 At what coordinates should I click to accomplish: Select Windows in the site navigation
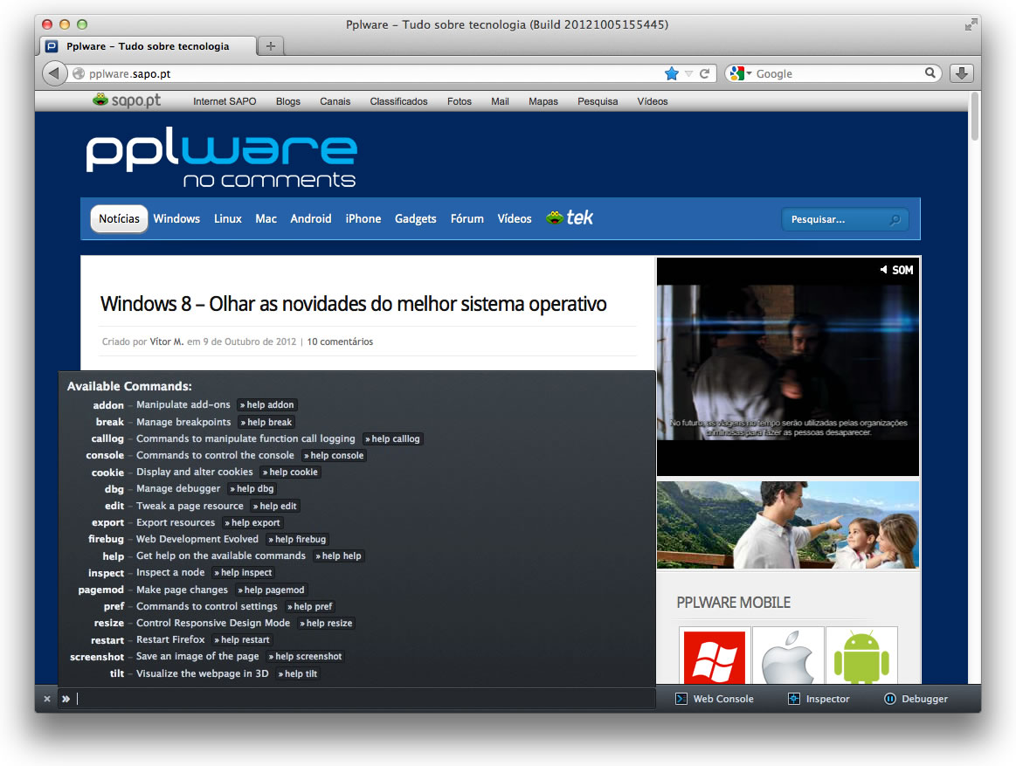tap(176, 219)
